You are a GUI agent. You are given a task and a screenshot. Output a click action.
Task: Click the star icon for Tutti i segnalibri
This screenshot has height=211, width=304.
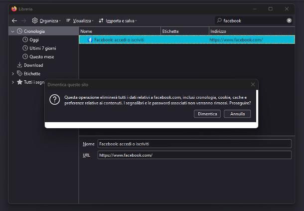click(19, 82)
